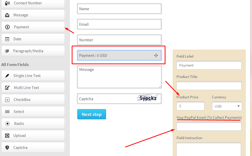Screen dimensions: 252x156
Task: Click the Paragraph/Media list icon
Action: pyautogui.click(x=7, y=51)
